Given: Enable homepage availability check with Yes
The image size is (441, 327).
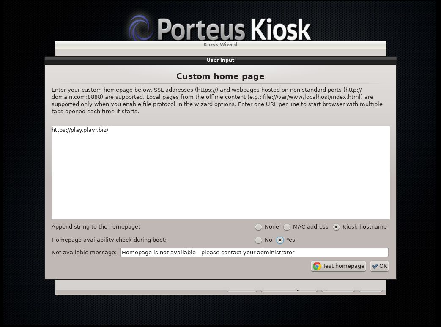Looking at the screenshot, I should (280, 240).
